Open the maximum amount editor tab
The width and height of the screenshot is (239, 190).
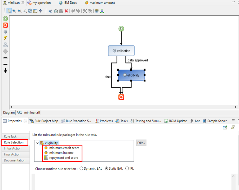100,3
